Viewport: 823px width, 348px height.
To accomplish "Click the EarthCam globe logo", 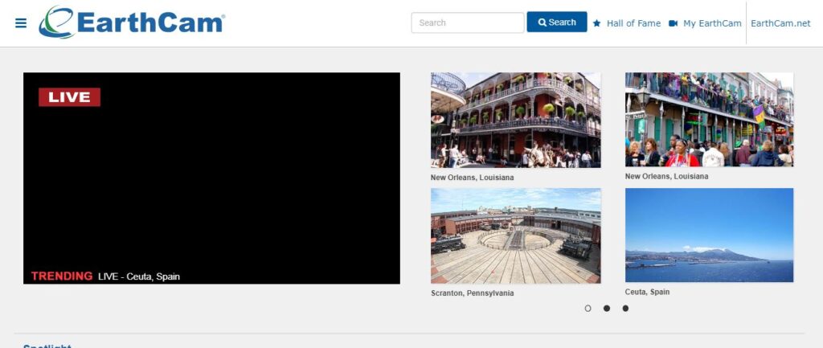I will [x=58, y=23].
